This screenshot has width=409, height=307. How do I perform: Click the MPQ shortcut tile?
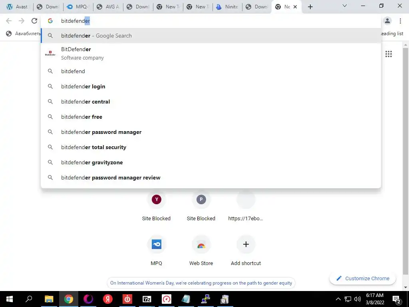[x=157, y=251]
